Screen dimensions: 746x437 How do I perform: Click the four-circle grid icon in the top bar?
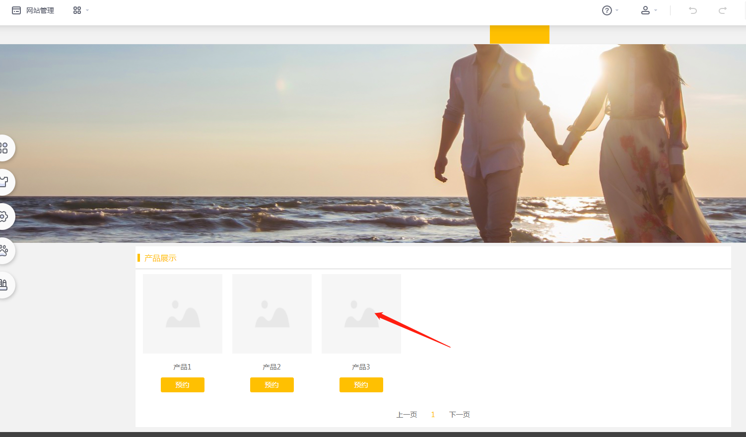coord(77,10)
